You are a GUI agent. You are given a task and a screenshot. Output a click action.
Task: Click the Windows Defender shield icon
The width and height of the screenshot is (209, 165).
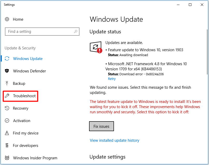7,71
